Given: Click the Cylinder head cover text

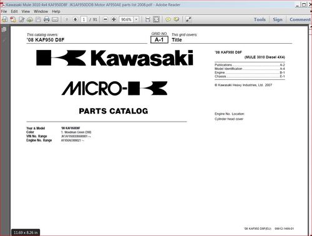Looking at the screenshot, I should point(229,119).
